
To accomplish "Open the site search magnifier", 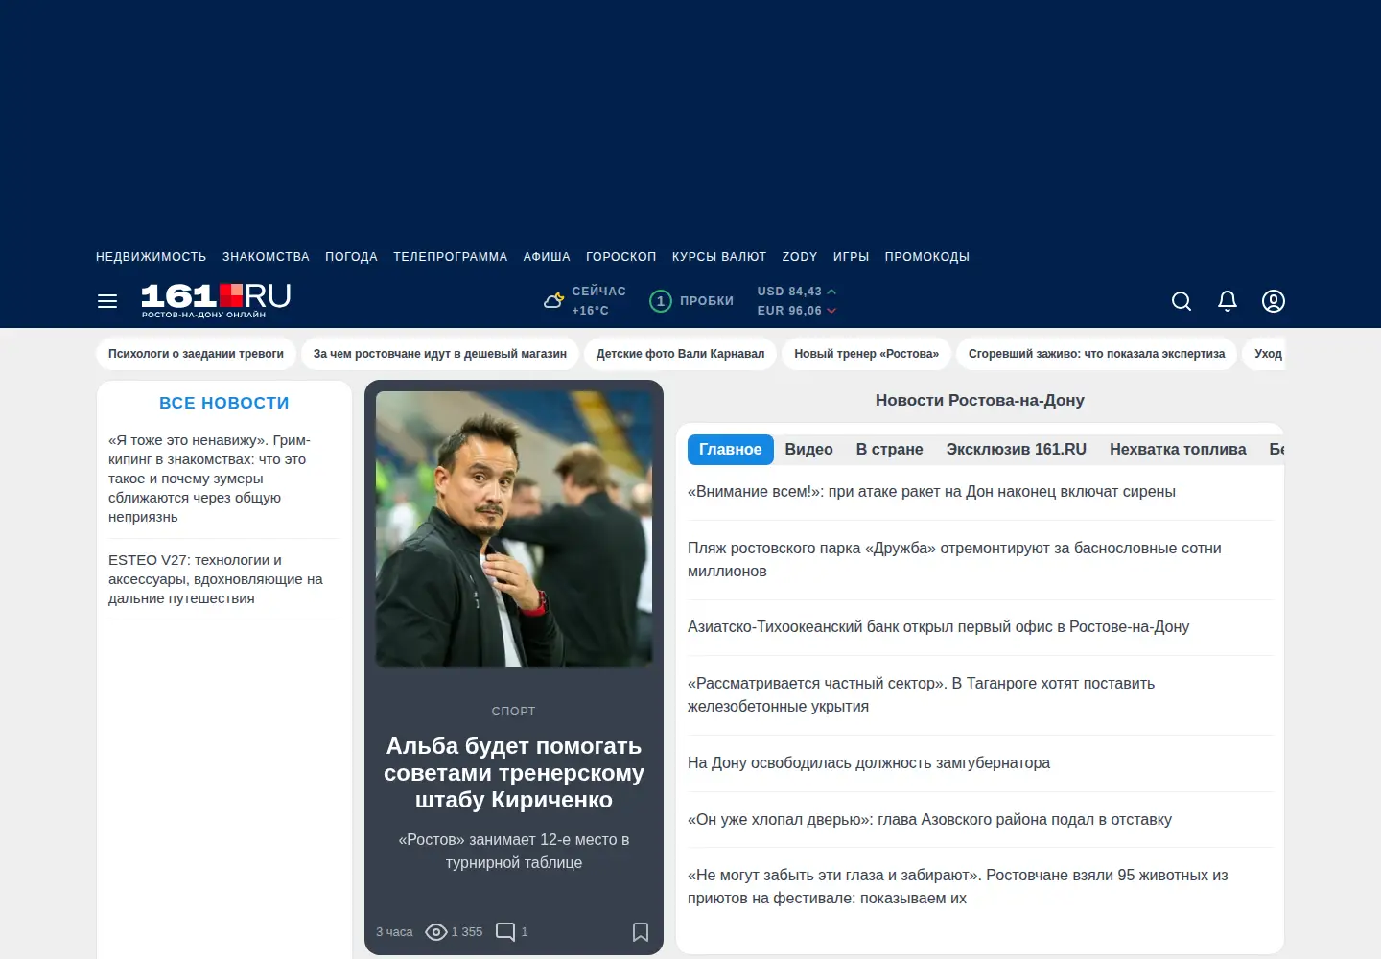I will pyautogui.click(x=1182, y=301).
